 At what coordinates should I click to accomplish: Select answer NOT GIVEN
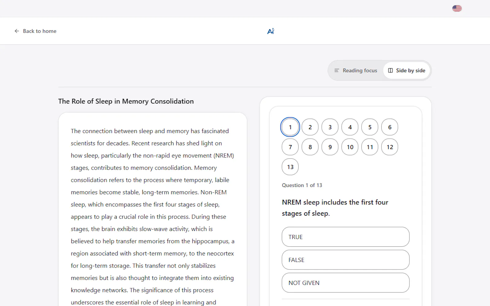345,283
